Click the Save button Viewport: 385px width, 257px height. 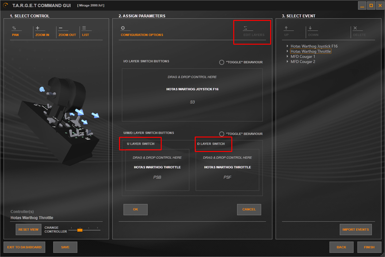pos(65,247)
